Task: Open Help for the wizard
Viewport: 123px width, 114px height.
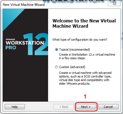Action: [x=15, y=107]
